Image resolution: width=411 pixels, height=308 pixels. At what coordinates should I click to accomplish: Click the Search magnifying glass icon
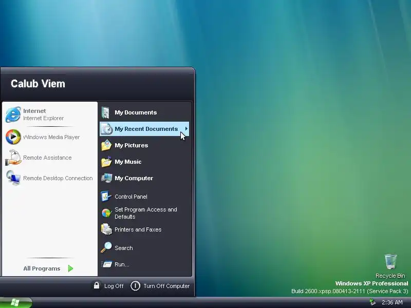tap(106, 247)
